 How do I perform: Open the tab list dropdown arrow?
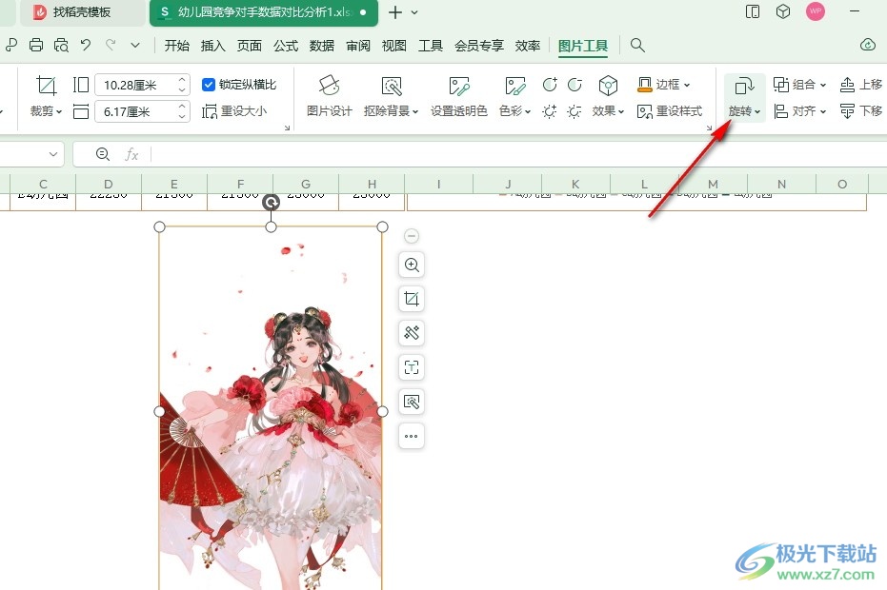click(414, 12)
